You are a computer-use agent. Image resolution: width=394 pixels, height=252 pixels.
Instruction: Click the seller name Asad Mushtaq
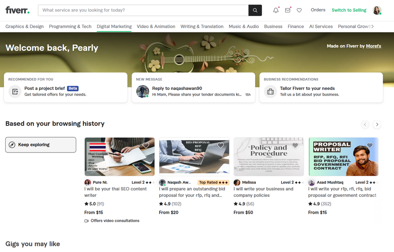pos(330,182)
